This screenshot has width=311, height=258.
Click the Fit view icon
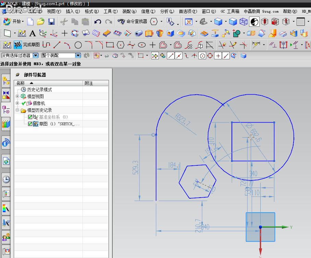point(189,22)
